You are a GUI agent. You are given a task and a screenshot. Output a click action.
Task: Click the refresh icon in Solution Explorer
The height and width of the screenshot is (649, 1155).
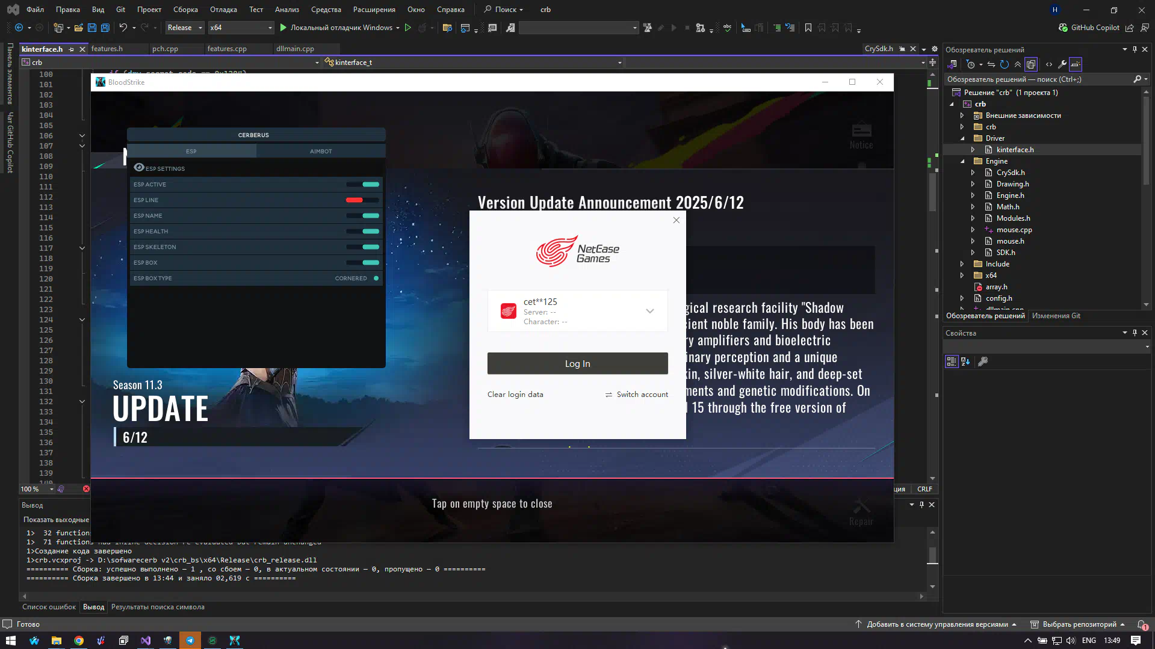(x=1005, y=64)
